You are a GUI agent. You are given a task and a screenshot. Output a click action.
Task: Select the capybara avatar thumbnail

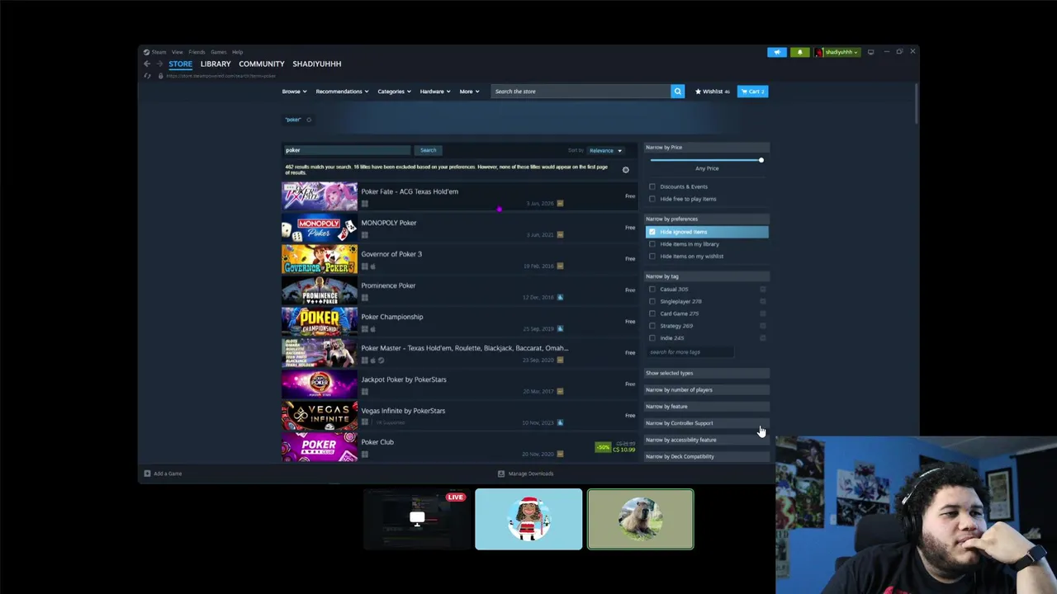tap(641, 519)
